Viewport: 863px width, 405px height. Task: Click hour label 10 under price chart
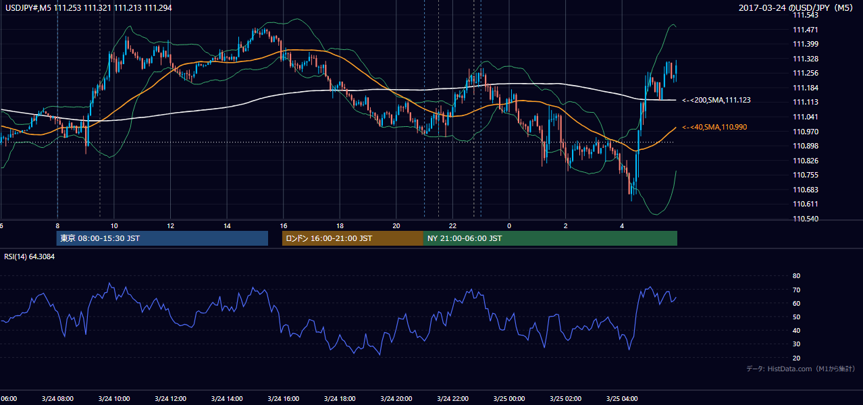tap(114, 225)
